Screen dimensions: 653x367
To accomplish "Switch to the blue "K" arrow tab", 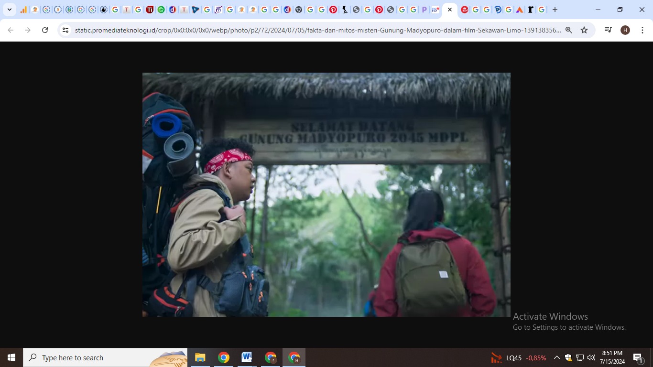I will coord(196,10).
